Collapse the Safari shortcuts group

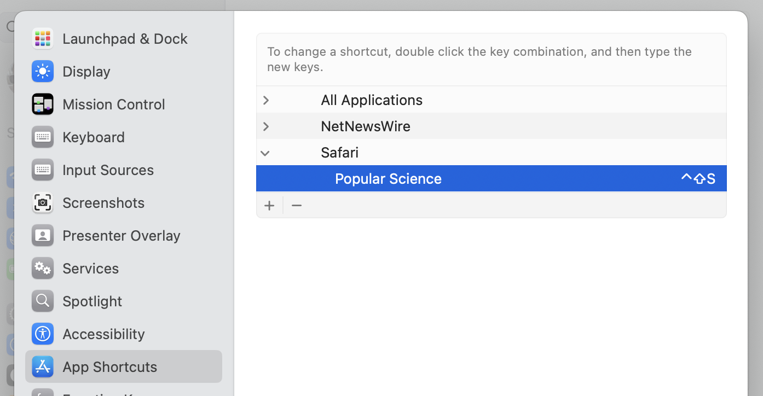click(x=265, y=153)
